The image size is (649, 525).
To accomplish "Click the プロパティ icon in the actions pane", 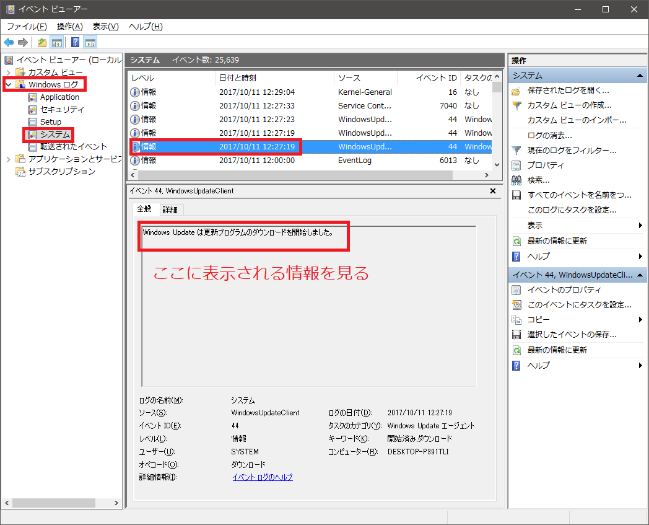I will tap(516, 165).
